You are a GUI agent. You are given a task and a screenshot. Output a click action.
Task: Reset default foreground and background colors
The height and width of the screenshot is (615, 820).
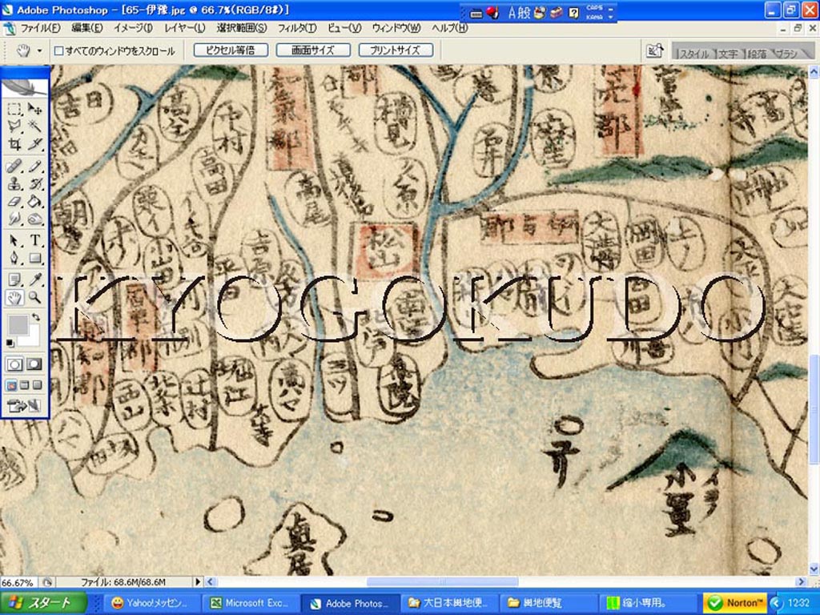(10, 343)
